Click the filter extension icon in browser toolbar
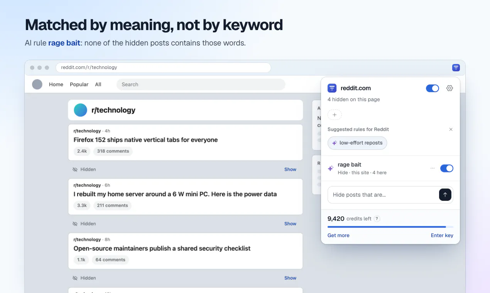The height and width of the screenshot is (293, 490). [456, 67]
